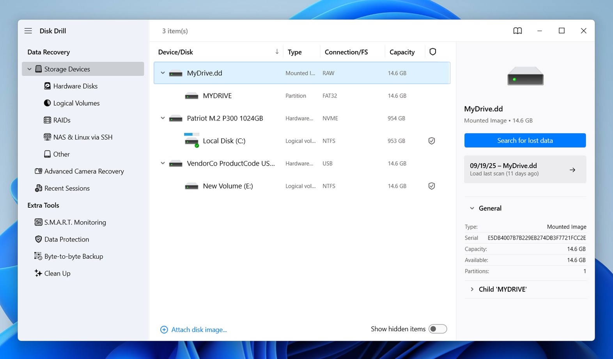Click protection shield icon for Local Disk (C:)
Image resolution: width=613 pixels, height=359 pixels.
pos(431,141)
